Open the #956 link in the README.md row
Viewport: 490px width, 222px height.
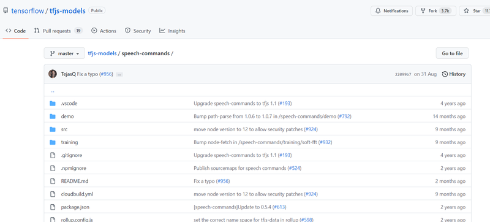pos(223,181)
